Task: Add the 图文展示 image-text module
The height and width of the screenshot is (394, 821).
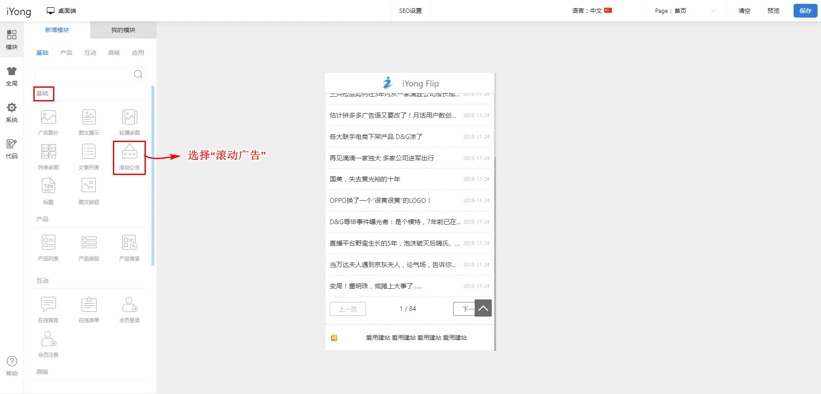Action: pos(89,122)
